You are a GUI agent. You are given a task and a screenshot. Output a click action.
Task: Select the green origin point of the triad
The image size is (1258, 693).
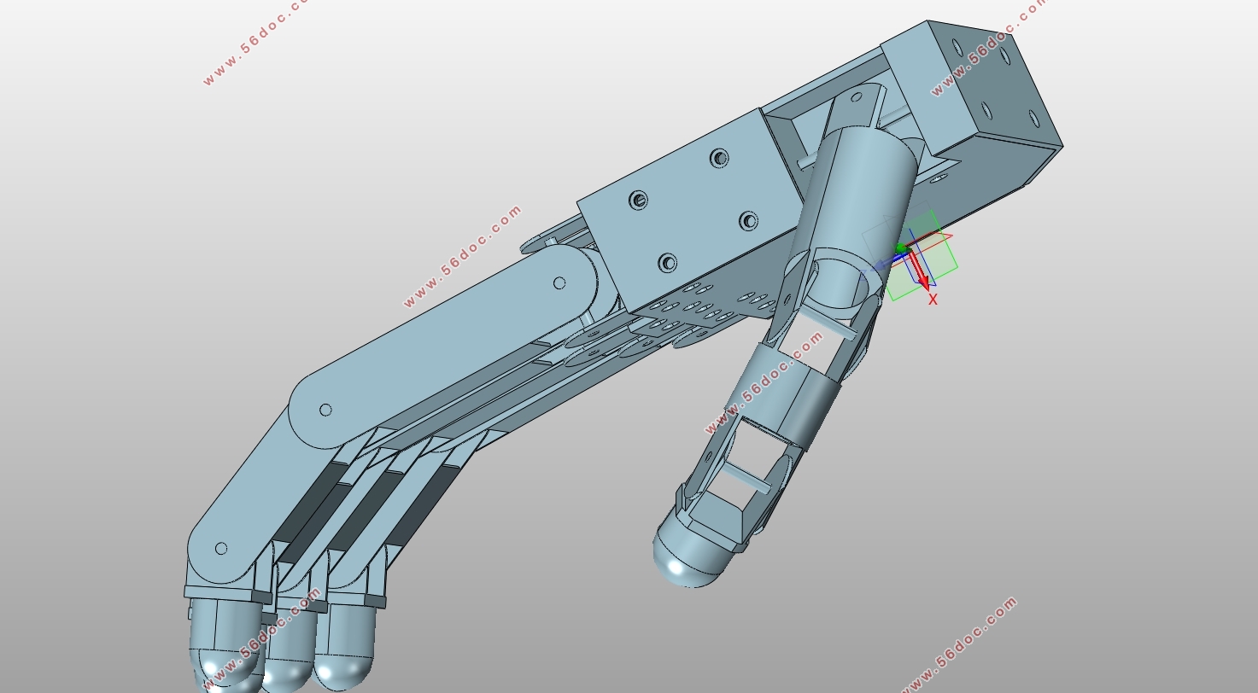click(x=899, y=248)
